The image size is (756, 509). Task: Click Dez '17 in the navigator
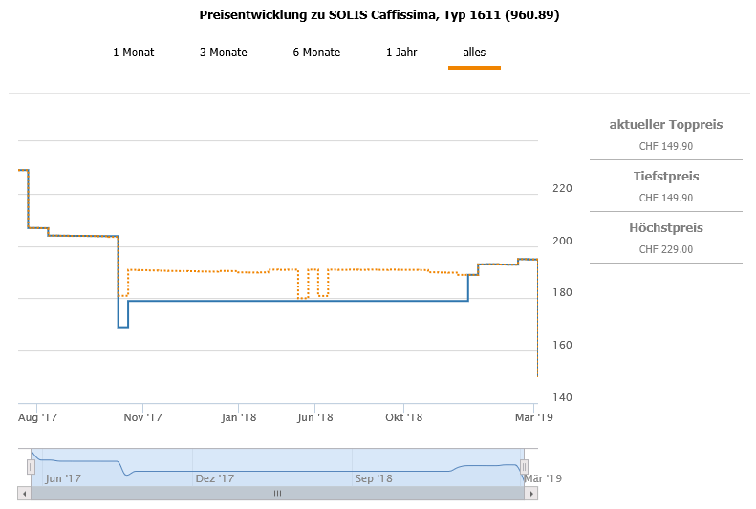[x=214, y=478]
